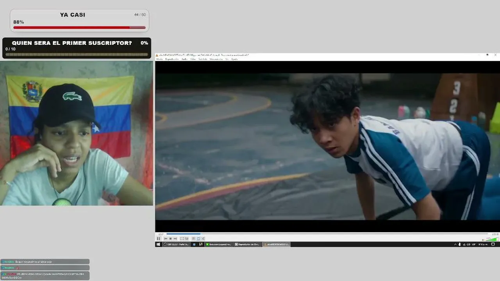Click the QUIEN SERA EL PRIMER SUSCRIPTOR bar
Image resolution: width=500 pixels, height=281 pixels.
77,55
